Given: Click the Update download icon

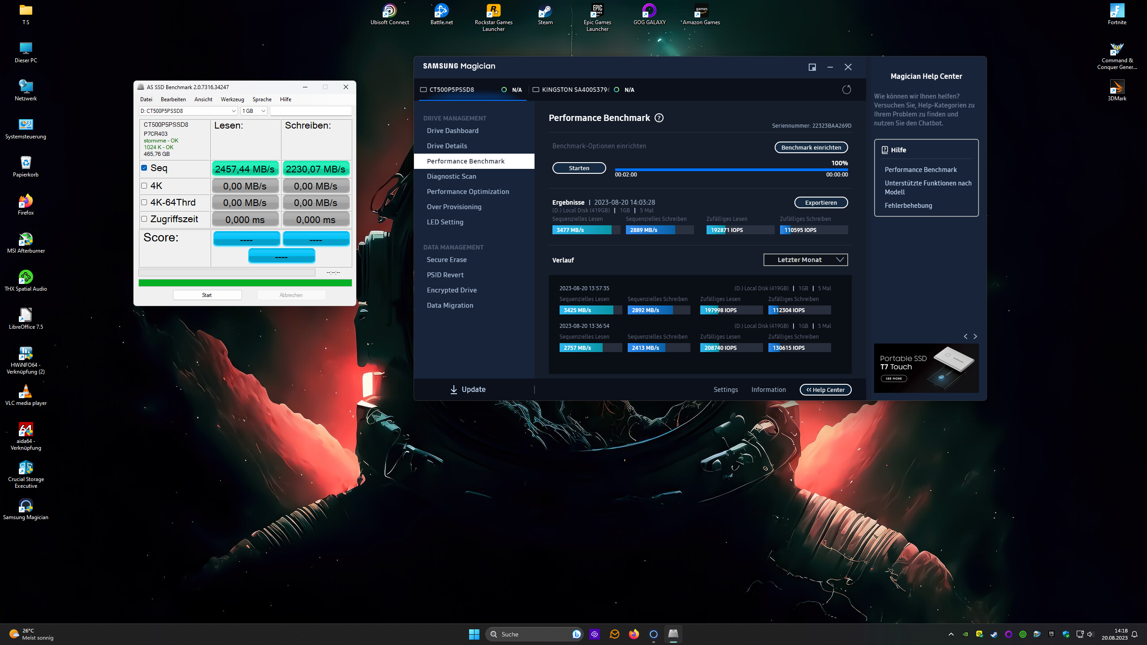Looking at the screenshot, I should point(453,390).
